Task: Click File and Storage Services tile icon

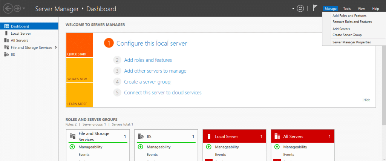Action: pos(73,136)
